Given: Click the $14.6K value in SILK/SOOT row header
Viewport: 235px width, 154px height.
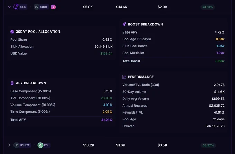Looking at the screenshot, I should [x=122, y=7].
